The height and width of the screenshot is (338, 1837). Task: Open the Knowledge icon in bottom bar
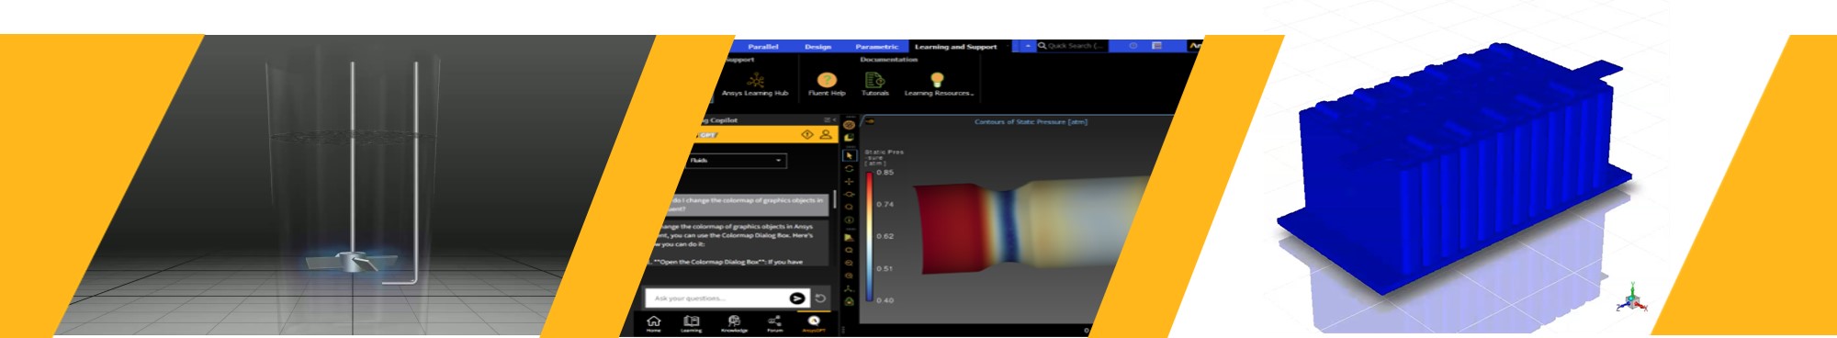[x=734, y=321]
